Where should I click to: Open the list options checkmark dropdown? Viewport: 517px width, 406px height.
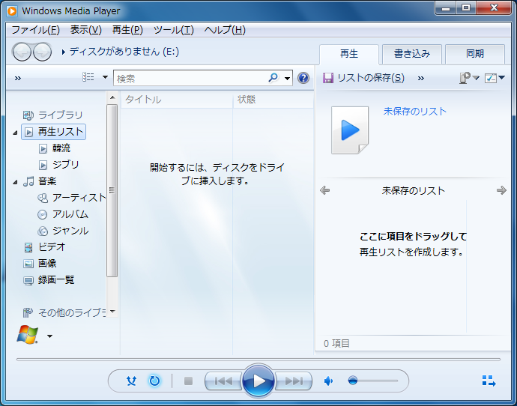tap(495, 78)
